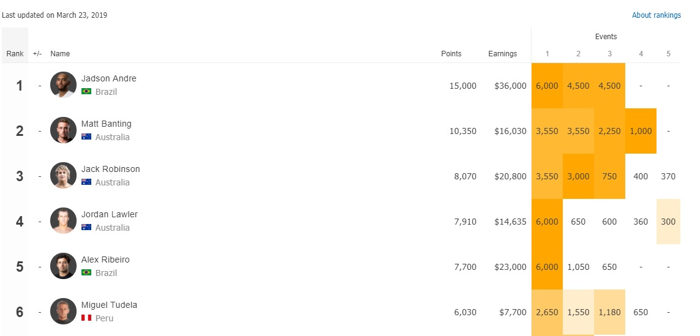Open the Jadson Andre name link

point(109,78)
